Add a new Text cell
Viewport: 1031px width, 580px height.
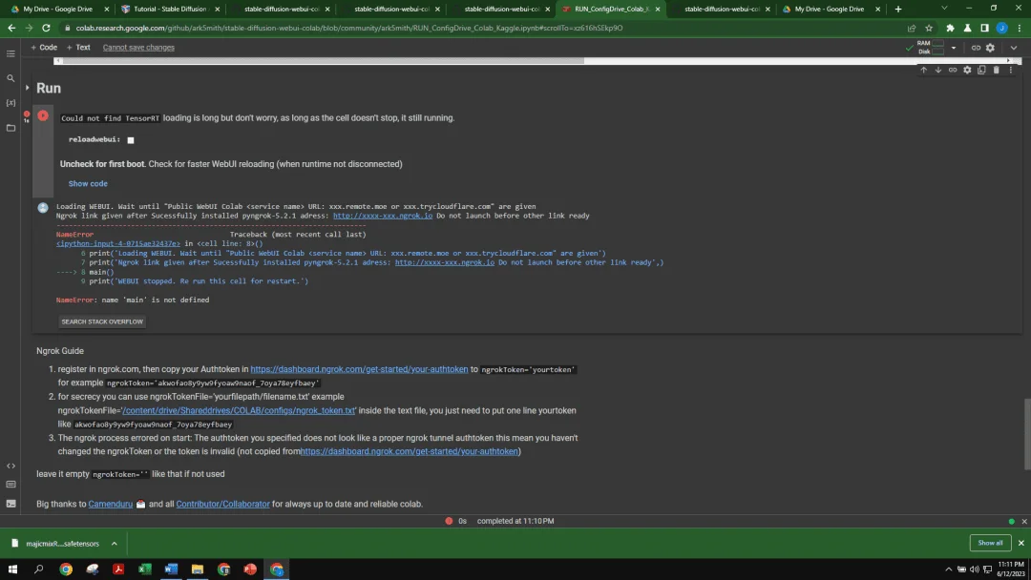pyautogui.click(x=78, y=48)
